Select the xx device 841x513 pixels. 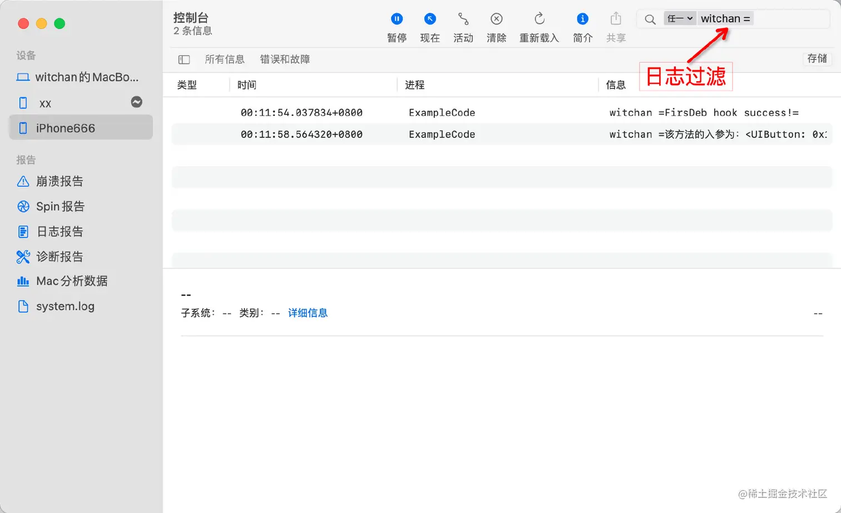pos(81,103)
